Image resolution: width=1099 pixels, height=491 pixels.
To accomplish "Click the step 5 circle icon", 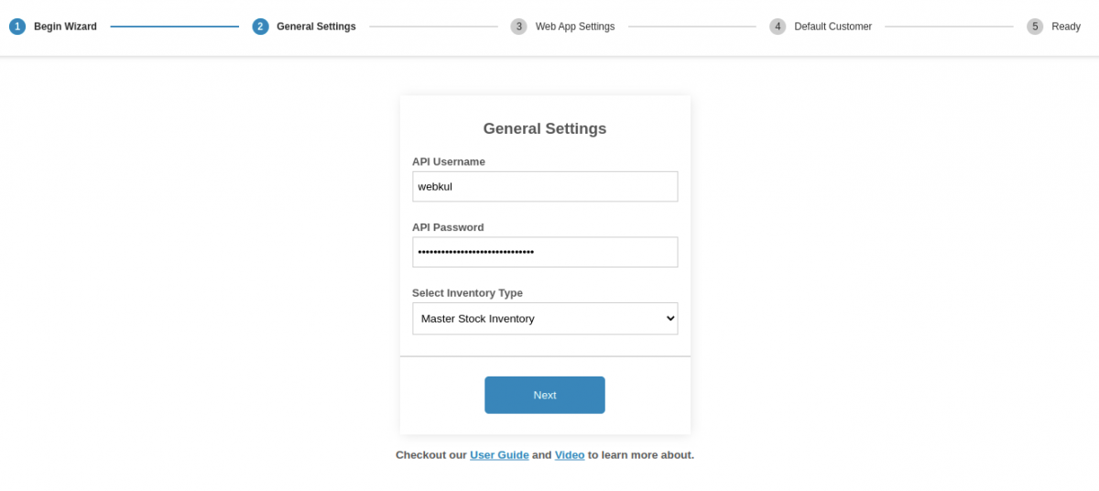I will pyautogui.click(x=1035, y=27).
